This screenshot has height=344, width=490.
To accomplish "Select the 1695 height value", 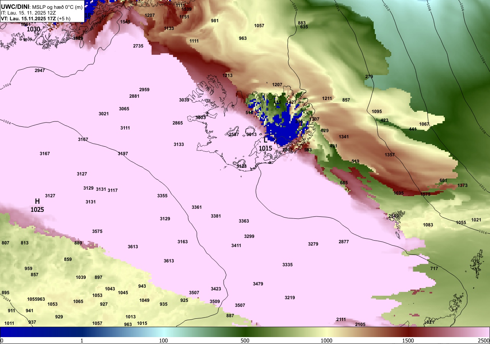I will tap(399, 193).
